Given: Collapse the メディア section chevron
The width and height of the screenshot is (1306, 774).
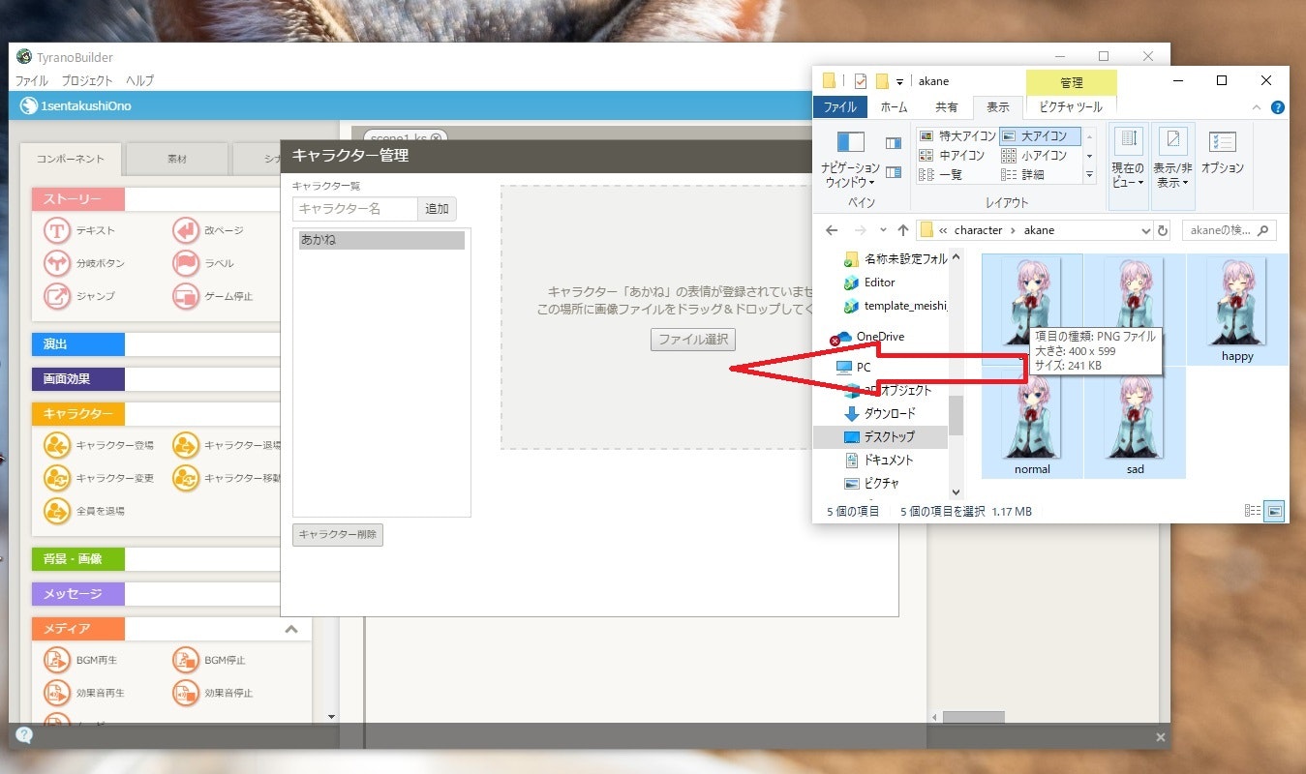Looking at the screenshot, I should 290,629.
